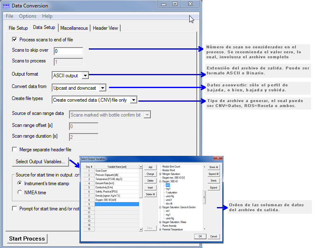314x248 pixels.
Task: Select NMEA time radio button
Action: click(x=19, y=192)
